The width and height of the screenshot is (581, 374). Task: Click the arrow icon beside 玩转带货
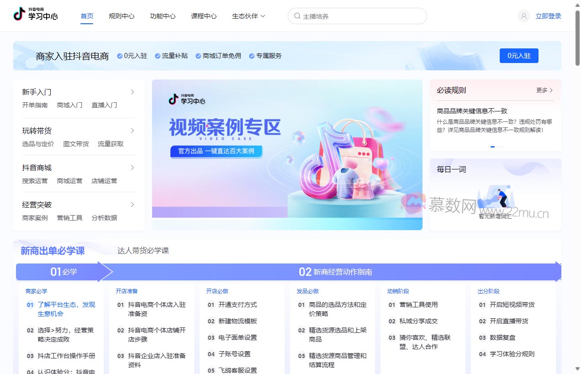coord(132,130)
